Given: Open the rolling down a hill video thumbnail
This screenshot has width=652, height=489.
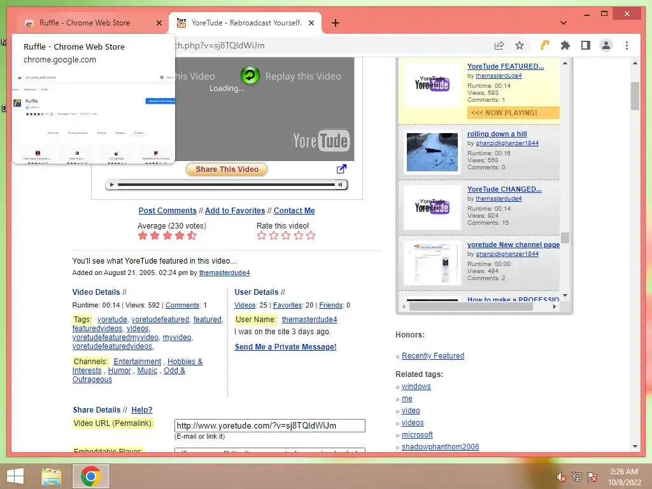Looking at the screenshot, I should click(x=432, y=152).
